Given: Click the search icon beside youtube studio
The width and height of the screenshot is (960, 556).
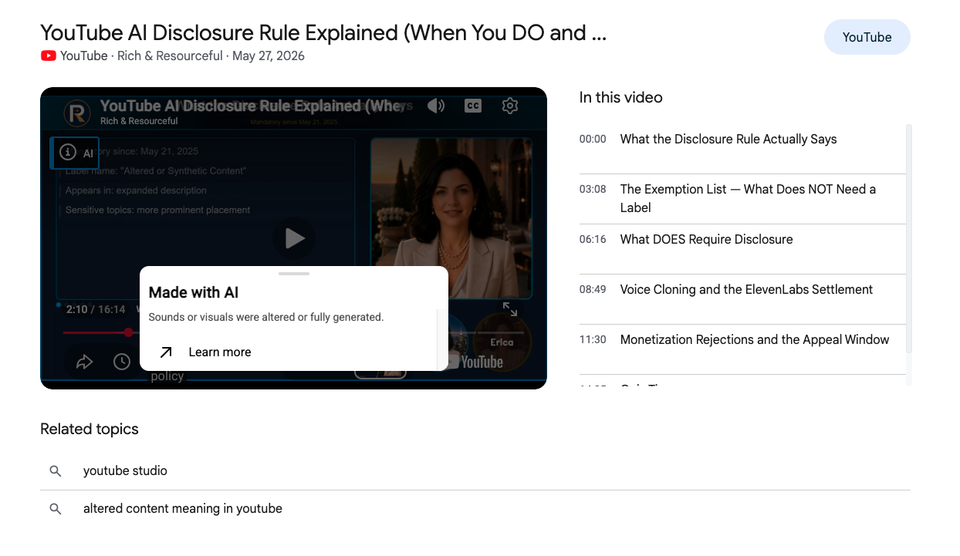Looking at the screenshot, I should coord(56,470).
